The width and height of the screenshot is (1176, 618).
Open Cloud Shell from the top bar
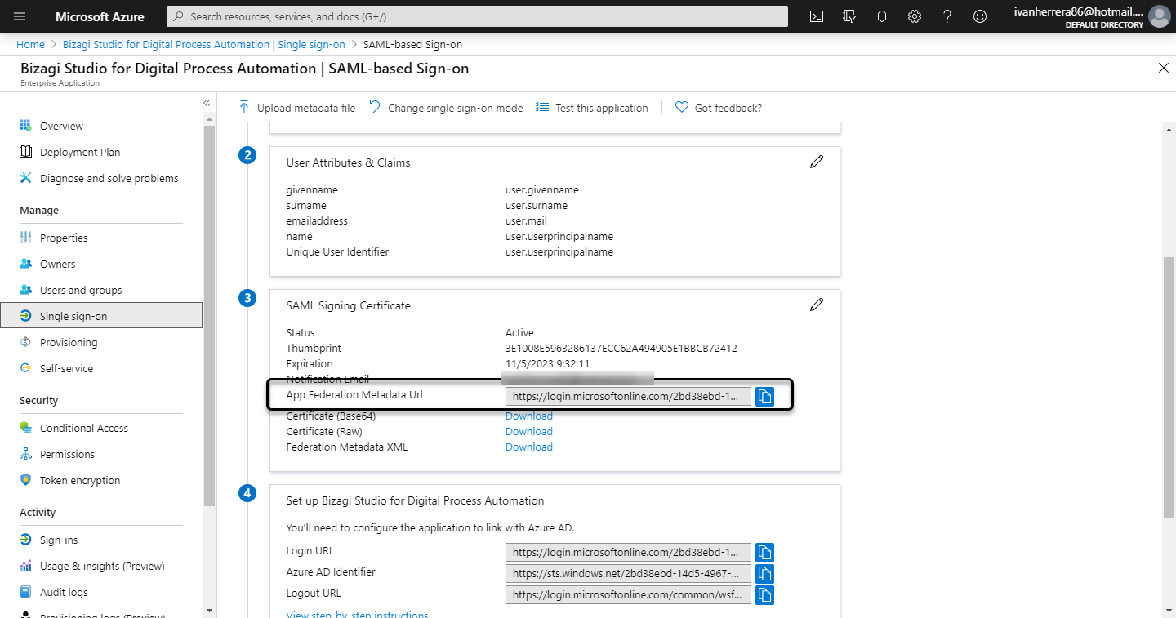[816, 16]
